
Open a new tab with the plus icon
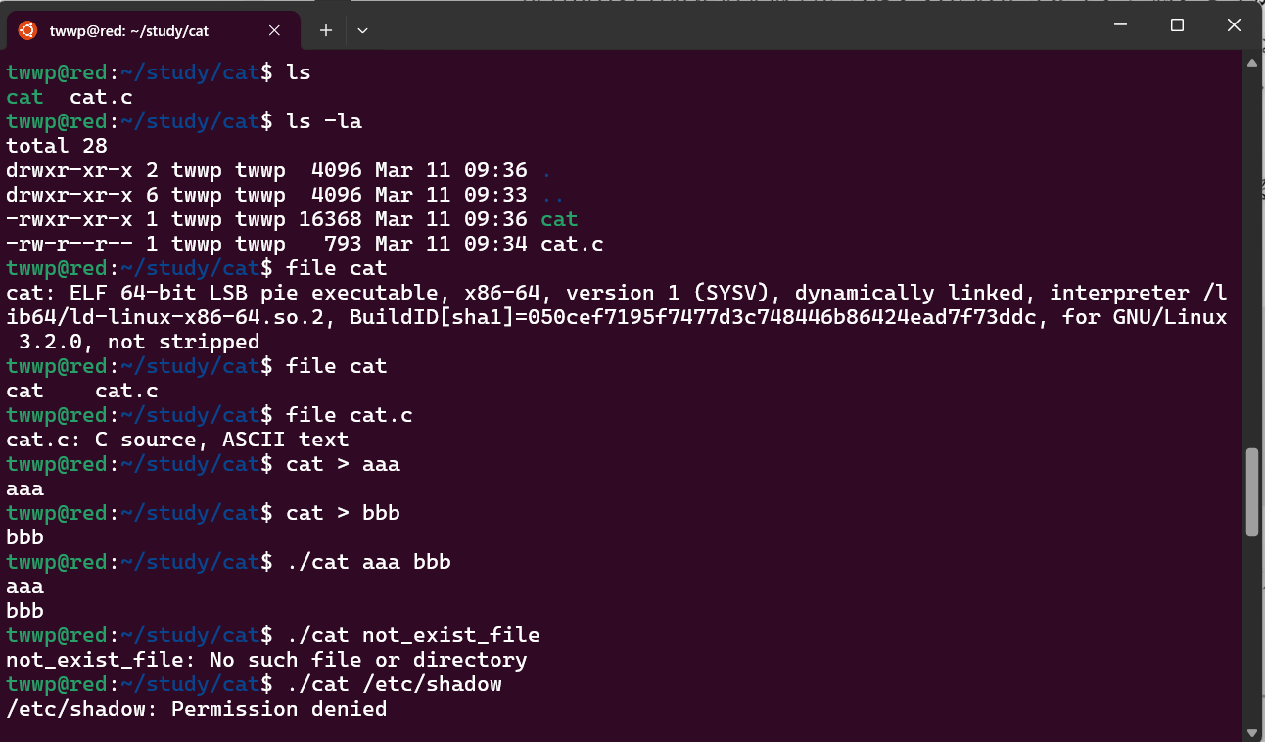click(326, 30)
